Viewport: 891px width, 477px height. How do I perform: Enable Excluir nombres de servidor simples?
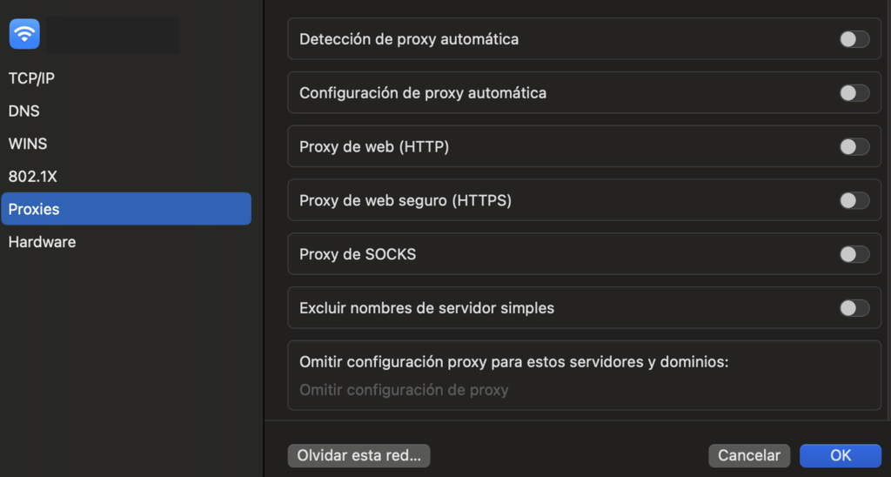coord(854,308)
